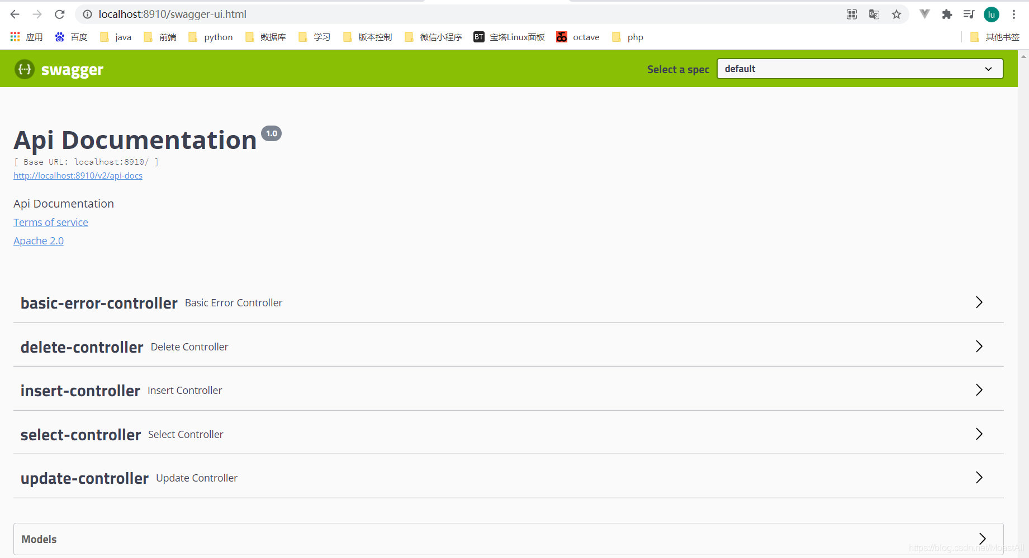Click the "Base URL: localhost:8910/" text
This screenshot has width=1029, height=558.
[86, 162]
